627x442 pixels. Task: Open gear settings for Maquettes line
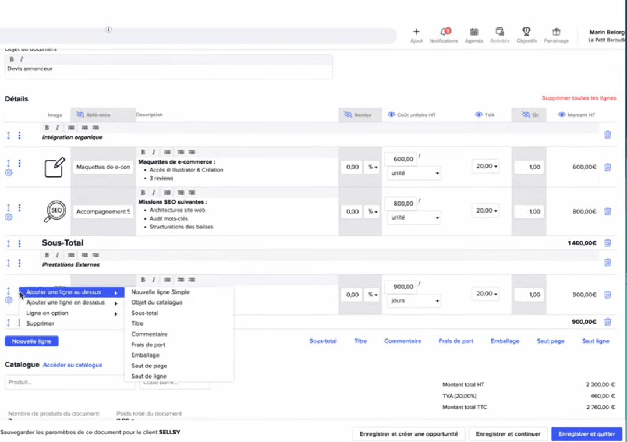click(x=8, y=173)
